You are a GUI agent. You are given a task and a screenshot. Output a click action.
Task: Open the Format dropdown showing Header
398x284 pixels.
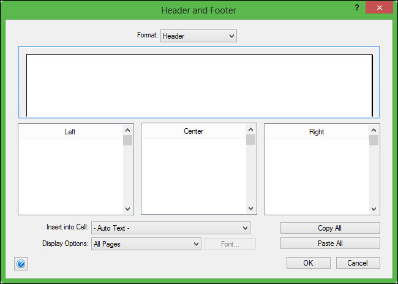[x=198, y=36]
